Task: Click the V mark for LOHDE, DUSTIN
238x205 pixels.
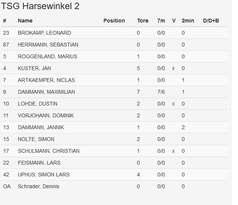Action: [x=173, y=104]
